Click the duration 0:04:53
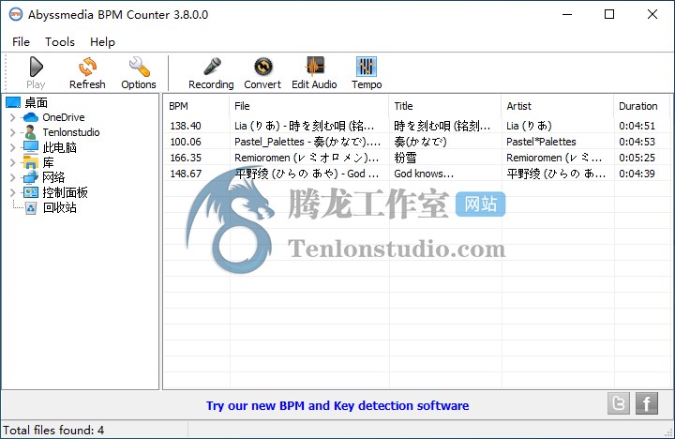This screenshot has height=439, width=675. (x=637, y=142)
